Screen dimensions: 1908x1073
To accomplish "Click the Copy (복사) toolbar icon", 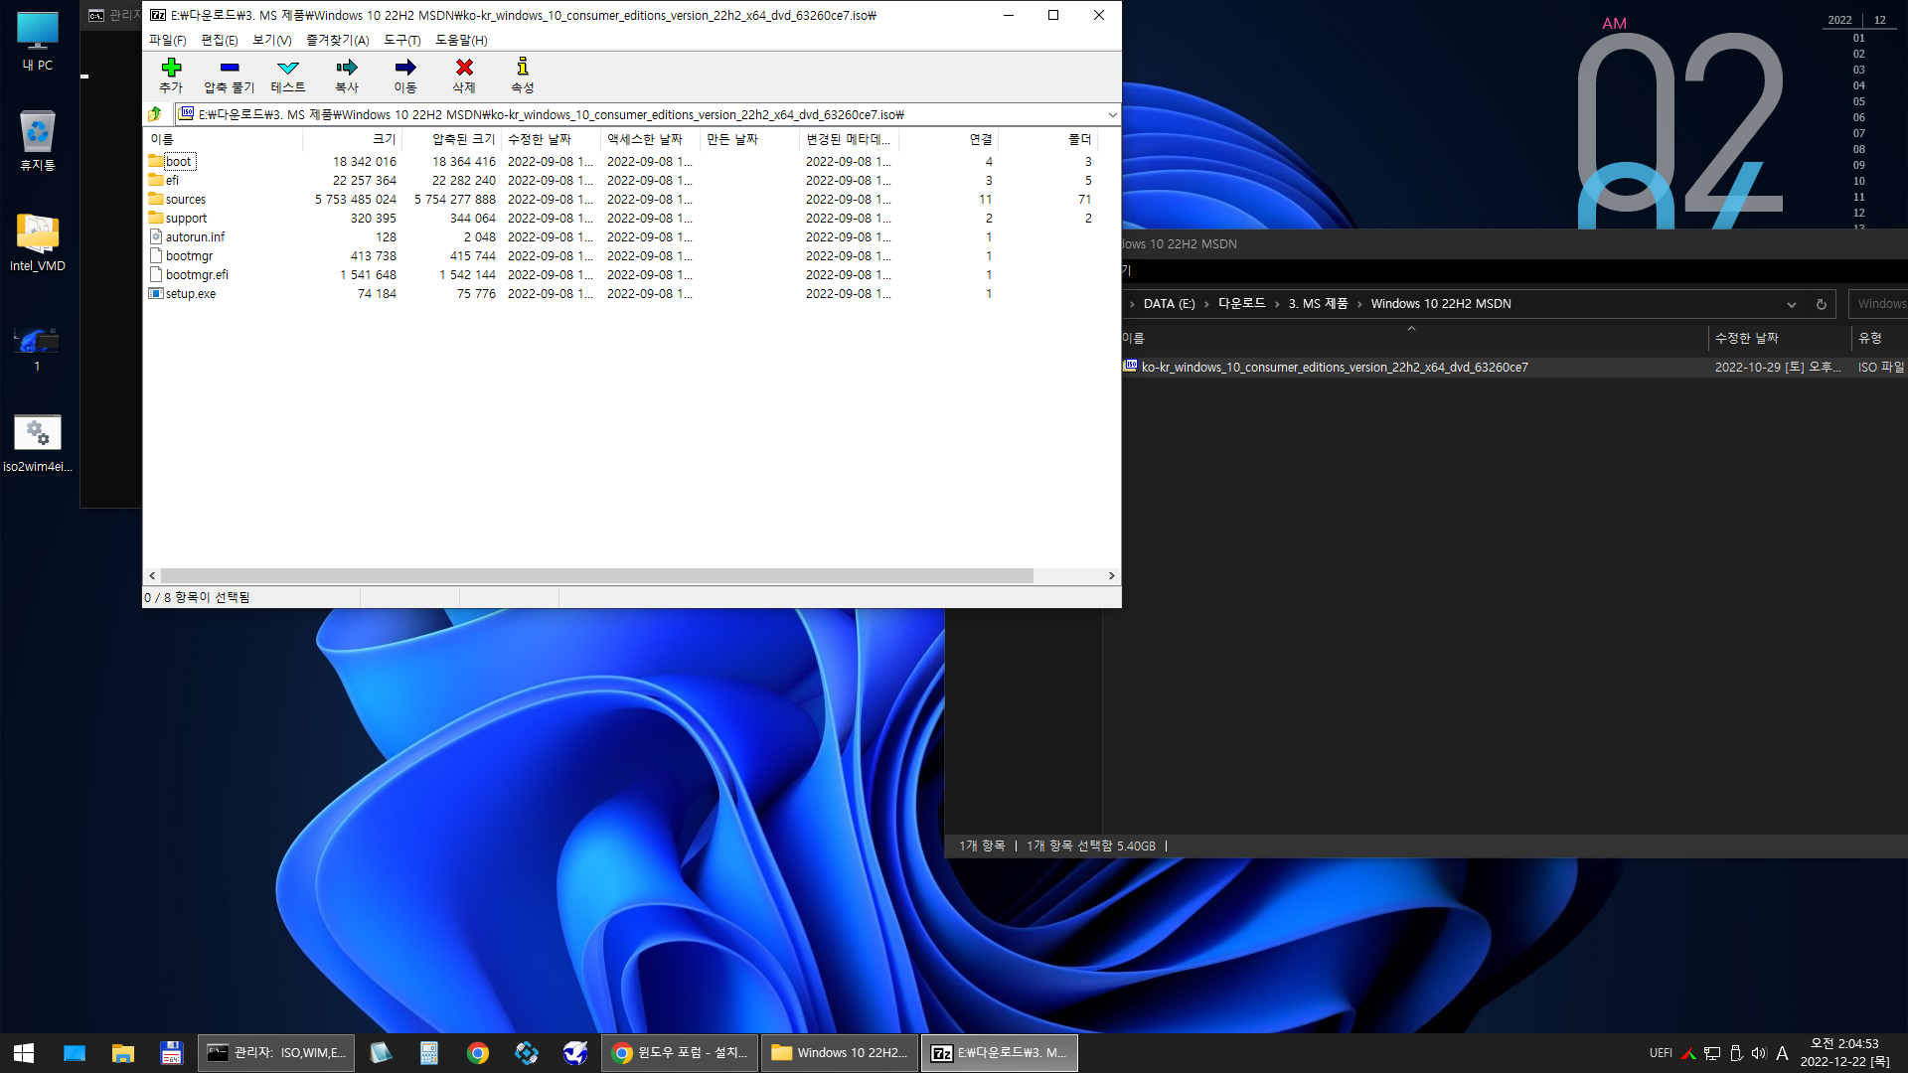I will point(347,68).
